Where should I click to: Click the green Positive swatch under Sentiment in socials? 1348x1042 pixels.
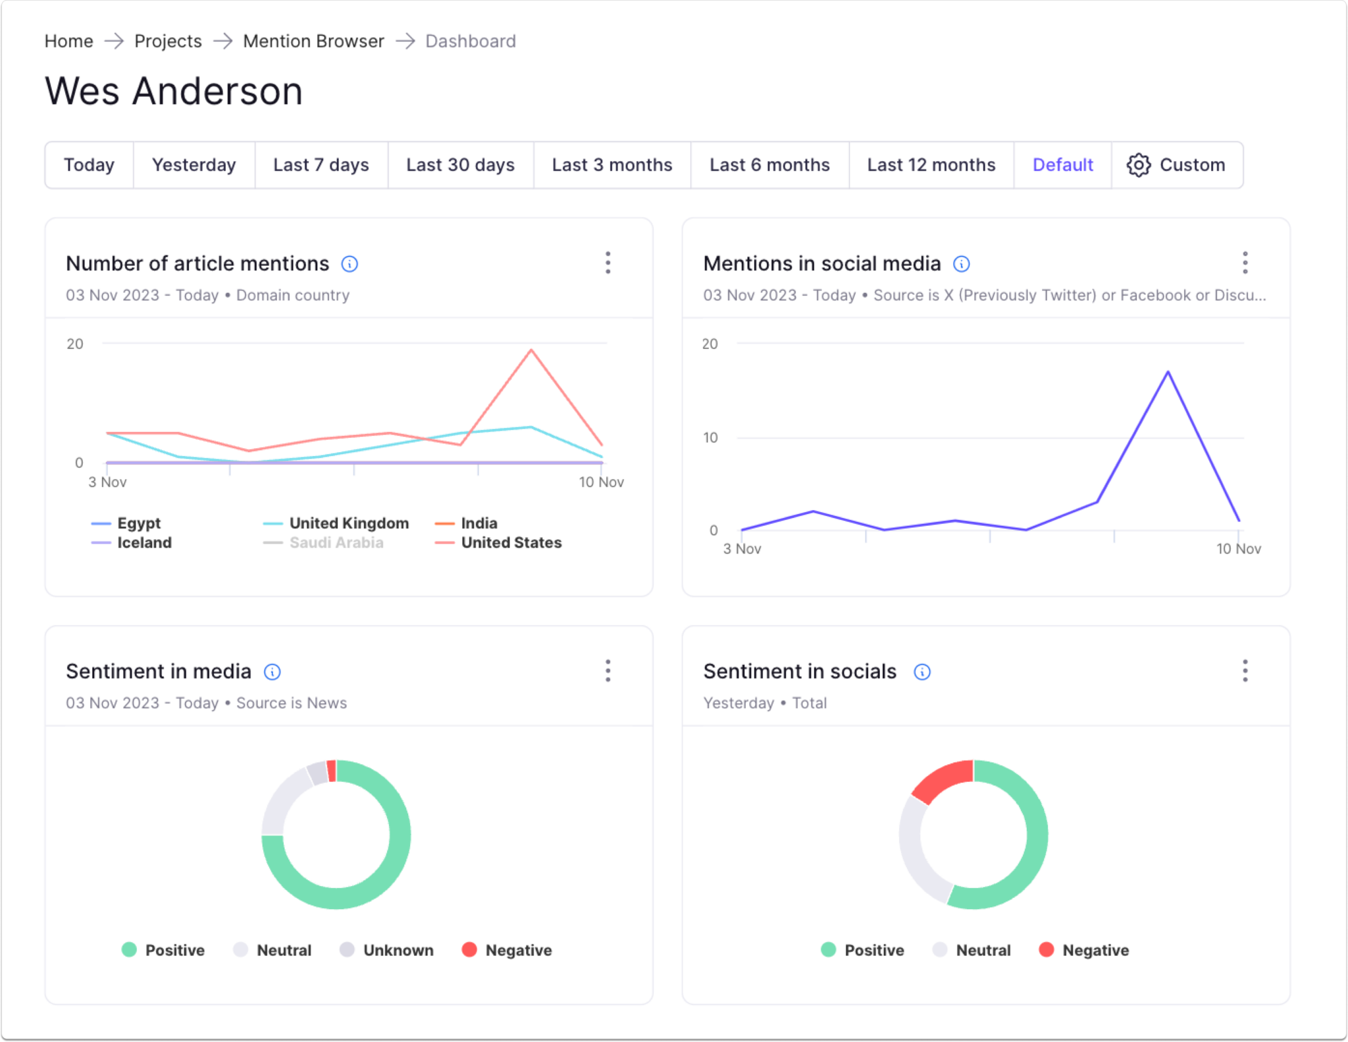pos(827,950)
